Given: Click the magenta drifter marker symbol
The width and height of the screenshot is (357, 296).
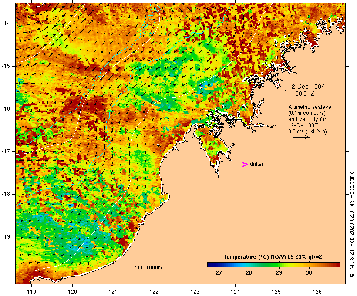Looking at the screenshot, I should click(245, 165).
